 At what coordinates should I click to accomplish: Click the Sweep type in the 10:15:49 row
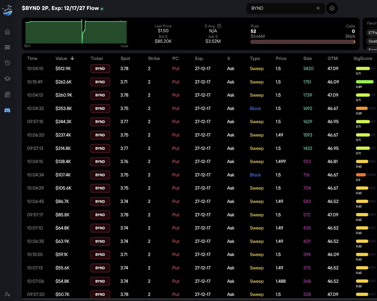coord(257,82)
